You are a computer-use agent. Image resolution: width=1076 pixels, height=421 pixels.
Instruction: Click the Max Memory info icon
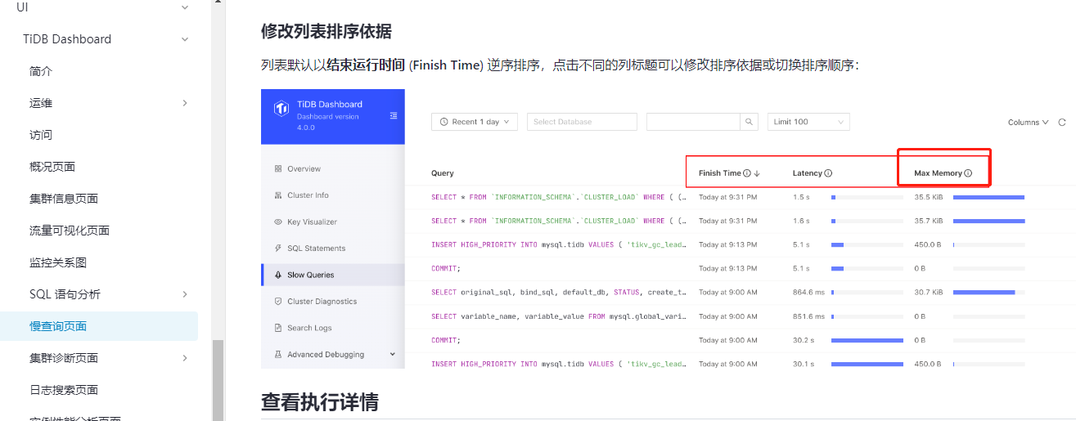[x=968, y=173]
